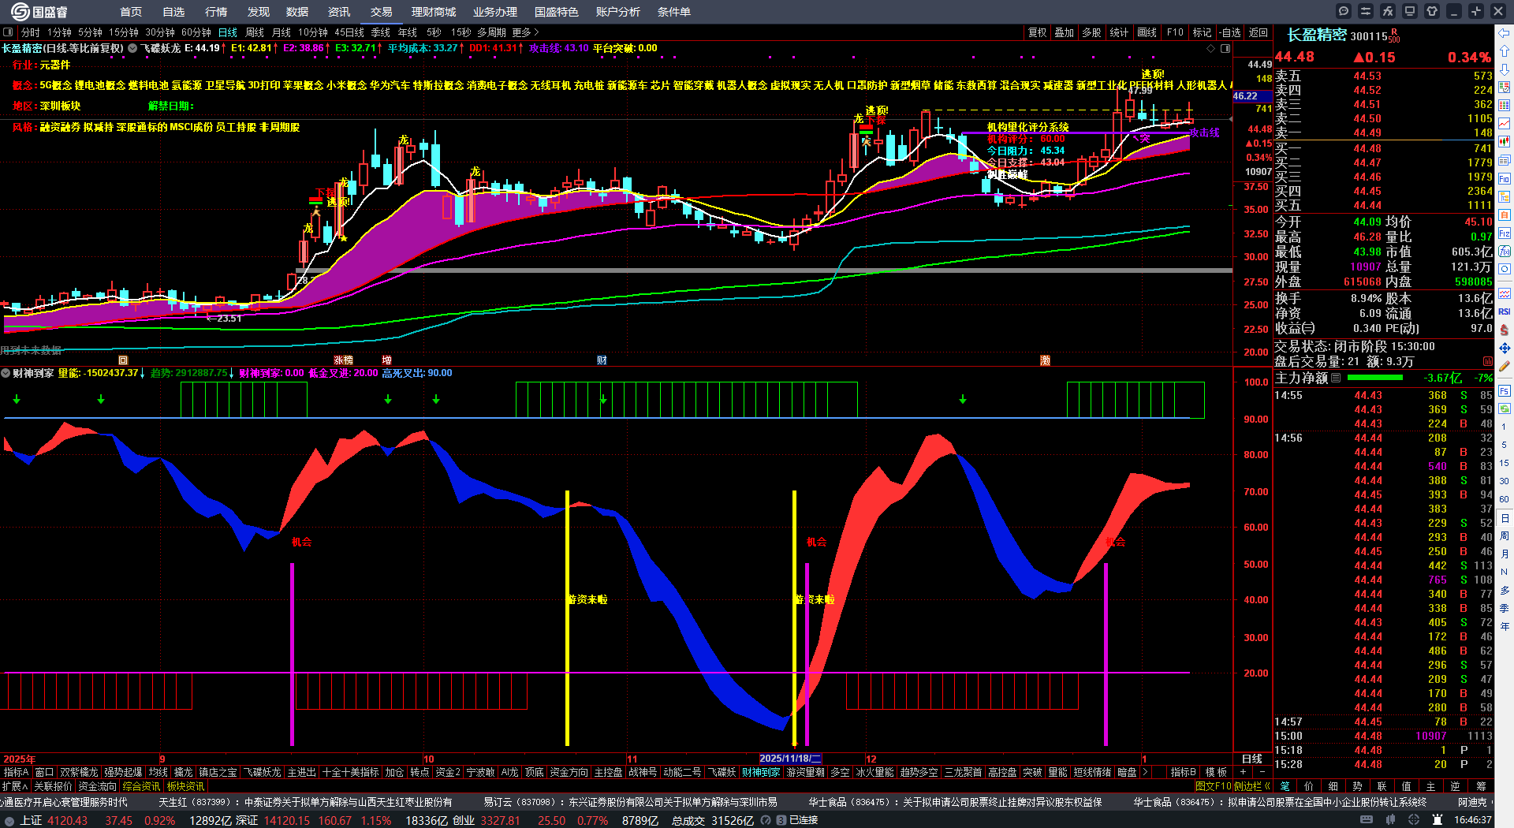Click the left arrow icon in right sidebar
Image resolution: width=1514 pixels, height=828 pixels.
1505,32
